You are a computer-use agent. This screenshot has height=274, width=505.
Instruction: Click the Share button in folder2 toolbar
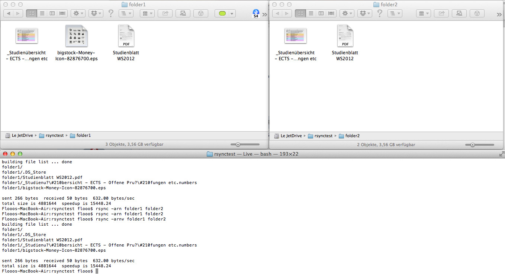click(441, 13)
